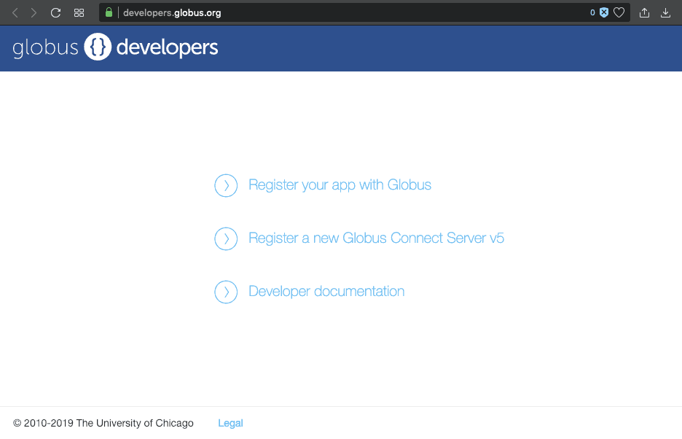This screenshot has height=439, width=682.
Task: Open the Developer documentation link
Action: click(326, 292)
